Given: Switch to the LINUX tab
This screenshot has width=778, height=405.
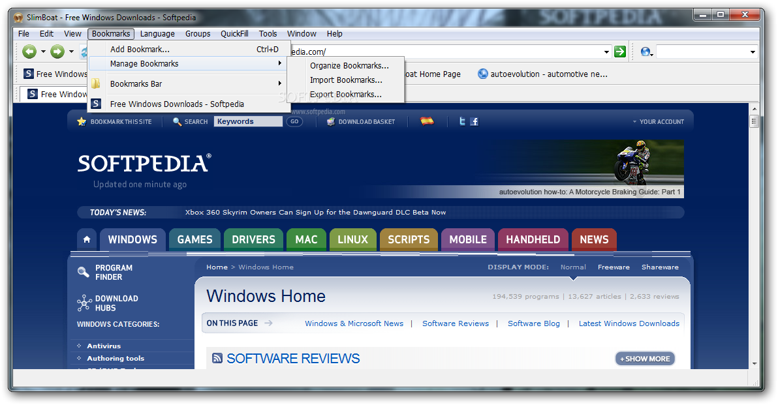Looking at the screenshot, I should coord(353,239).
